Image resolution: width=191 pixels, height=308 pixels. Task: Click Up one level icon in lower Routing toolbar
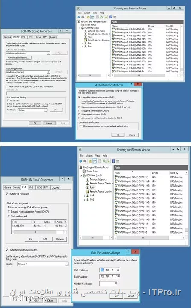click(90, 161)
